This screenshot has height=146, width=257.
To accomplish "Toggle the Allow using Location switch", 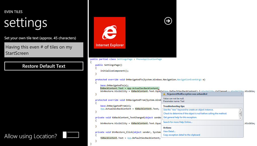I will coord(71,135).
